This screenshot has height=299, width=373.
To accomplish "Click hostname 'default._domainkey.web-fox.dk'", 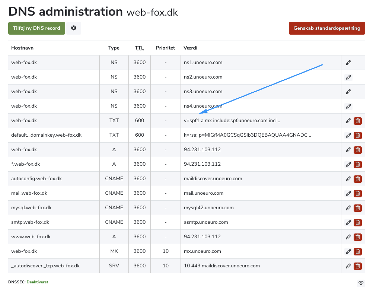I will [47, 135].
